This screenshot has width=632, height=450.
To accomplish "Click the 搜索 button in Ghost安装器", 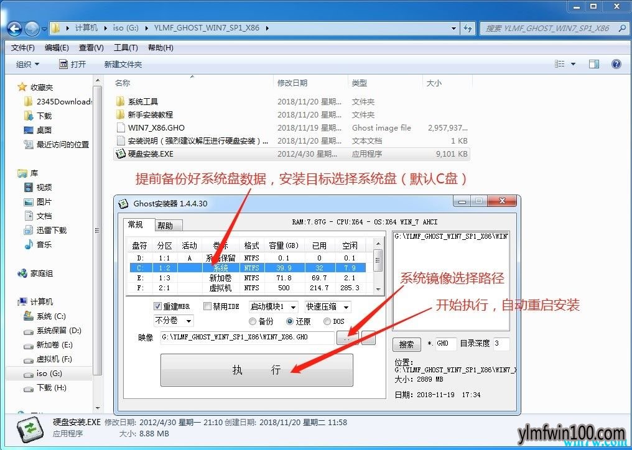I will point(406,344).
